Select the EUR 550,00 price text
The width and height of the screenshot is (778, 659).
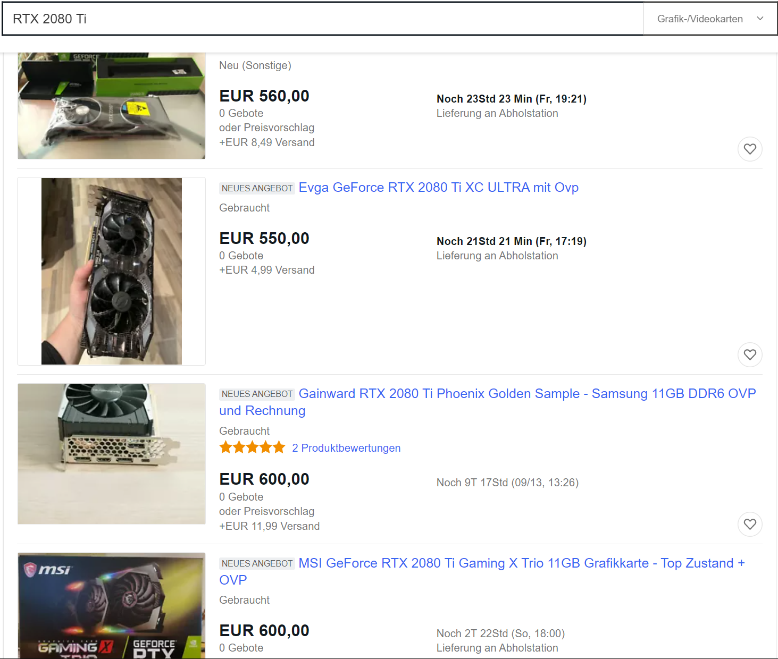[264, 239]
